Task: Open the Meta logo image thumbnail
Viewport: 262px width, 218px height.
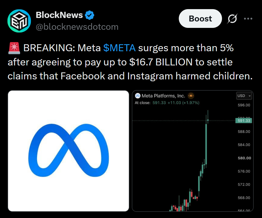Action: pyautogui.click(x=68, y=151)
